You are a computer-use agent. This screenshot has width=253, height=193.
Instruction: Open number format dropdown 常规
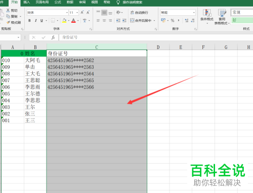click(x=194, y=13)
